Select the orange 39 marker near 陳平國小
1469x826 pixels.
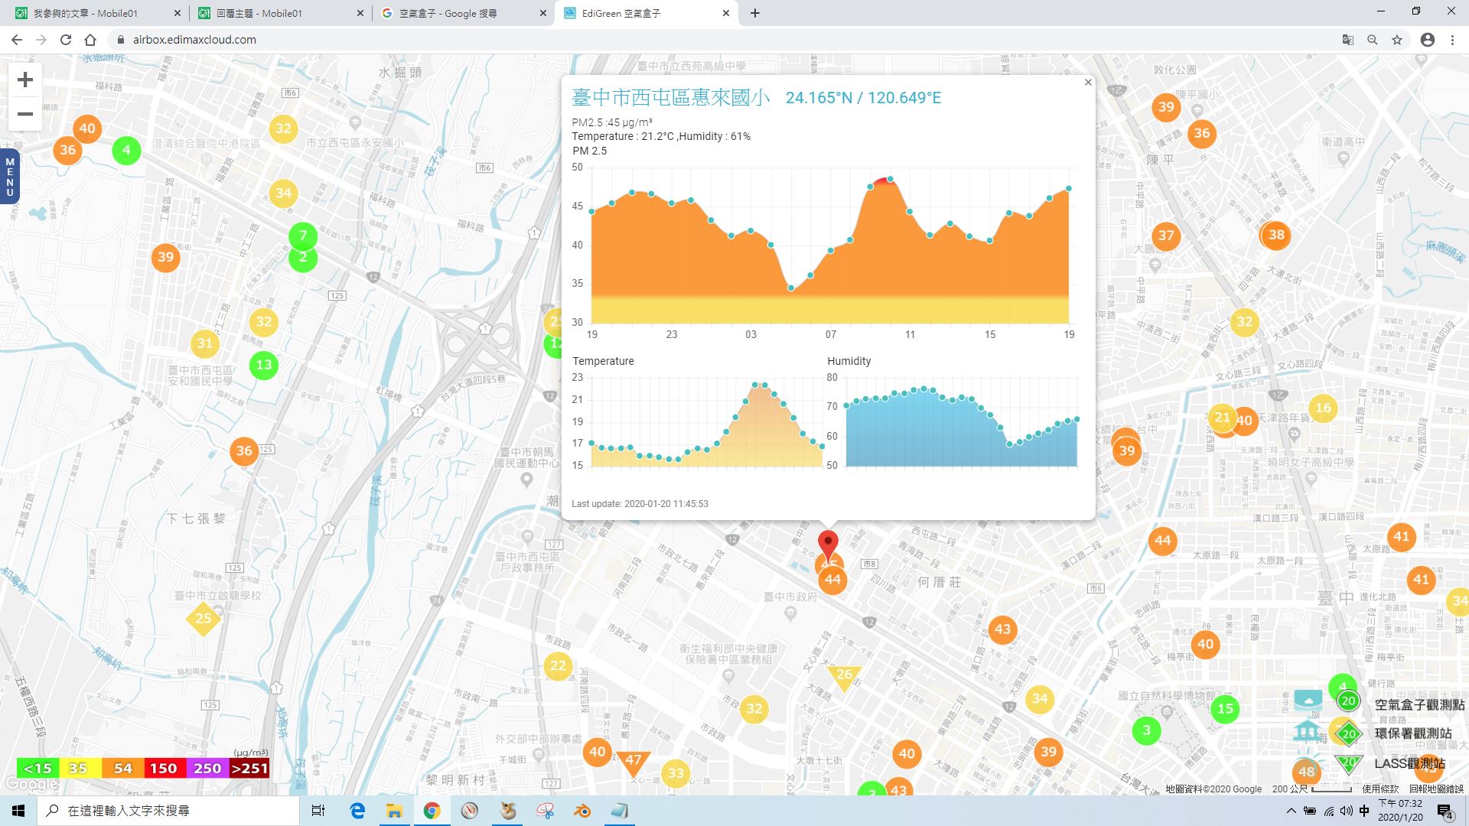(1166, 107)
